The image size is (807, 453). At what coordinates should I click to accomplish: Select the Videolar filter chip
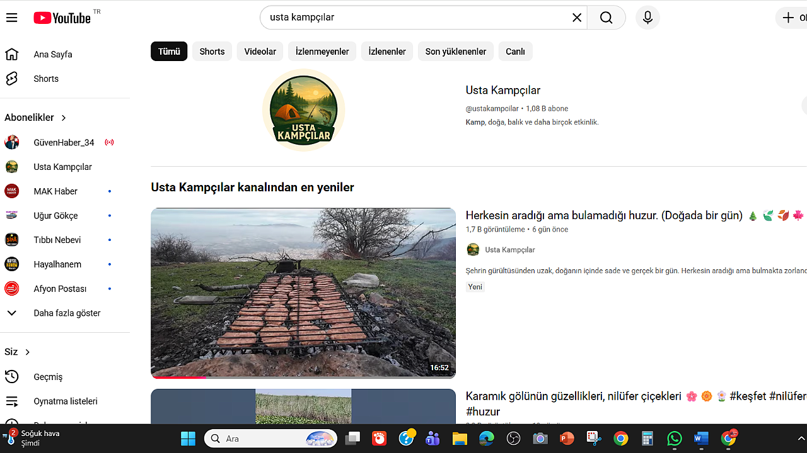pyautogui.click(x=260, y=52)
